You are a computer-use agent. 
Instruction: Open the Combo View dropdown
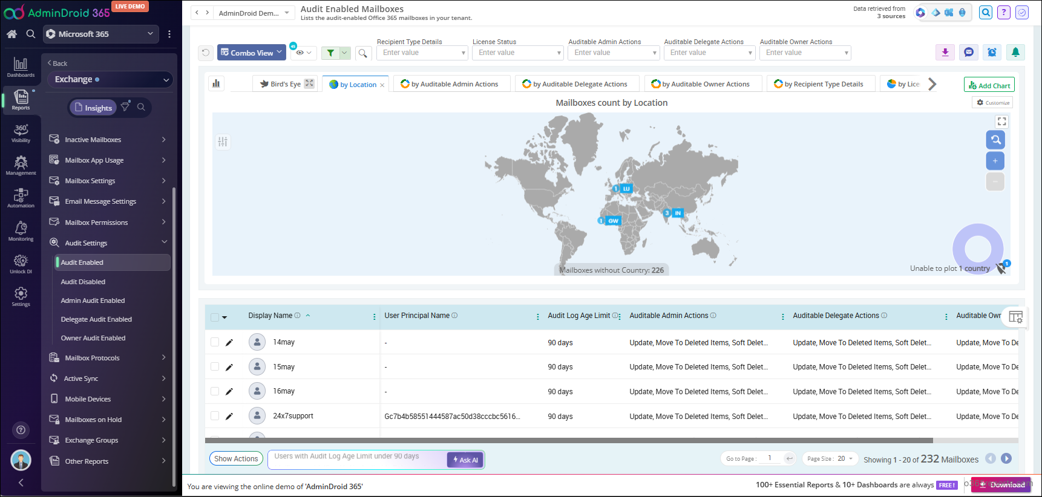click(251, 53)
